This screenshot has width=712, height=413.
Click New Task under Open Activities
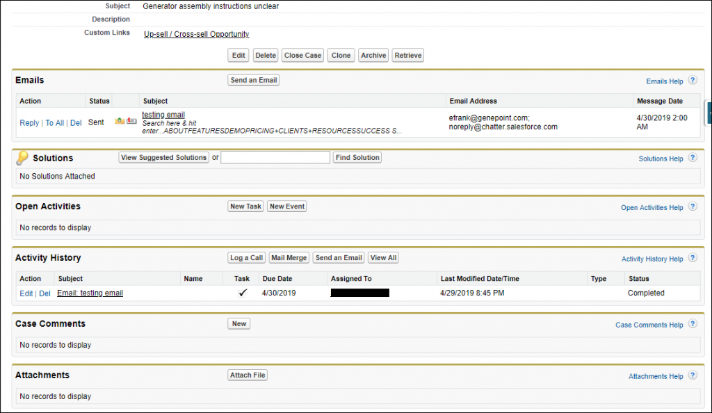point(245,206)
